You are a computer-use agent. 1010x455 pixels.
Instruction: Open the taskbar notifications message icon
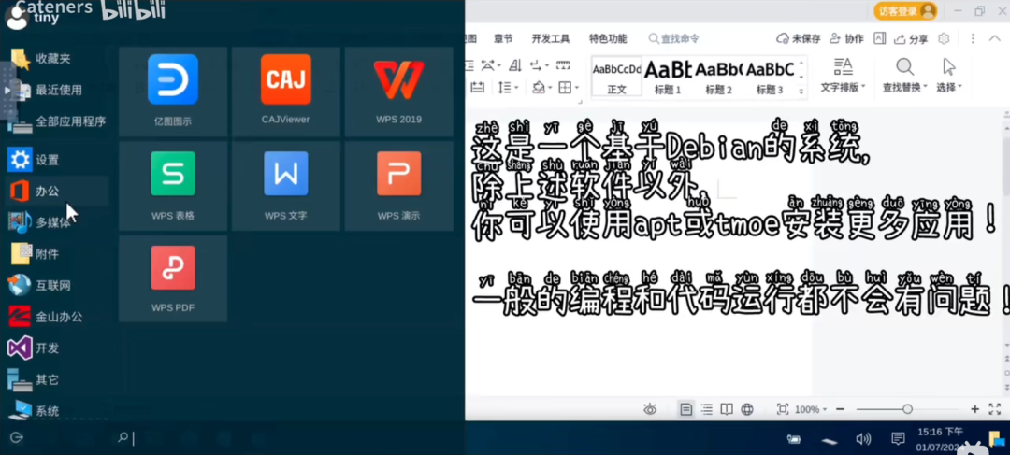[x=898, y=439]
